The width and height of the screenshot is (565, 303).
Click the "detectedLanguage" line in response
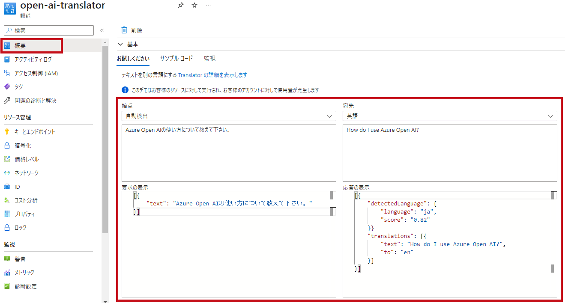[x=402, y=203]
